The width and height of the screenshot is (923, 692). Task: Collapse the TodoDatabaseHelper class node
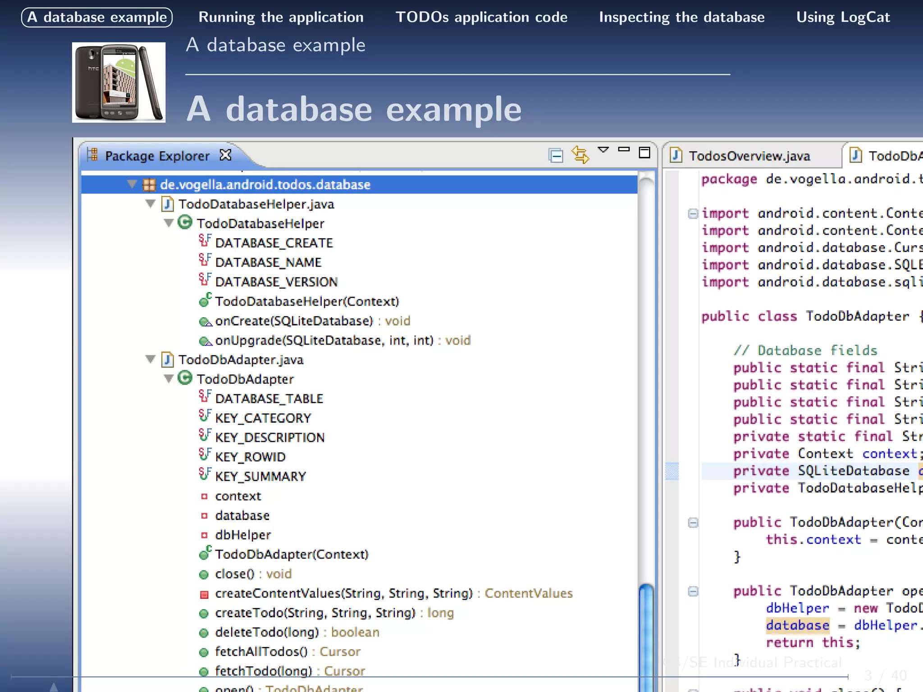169,223
